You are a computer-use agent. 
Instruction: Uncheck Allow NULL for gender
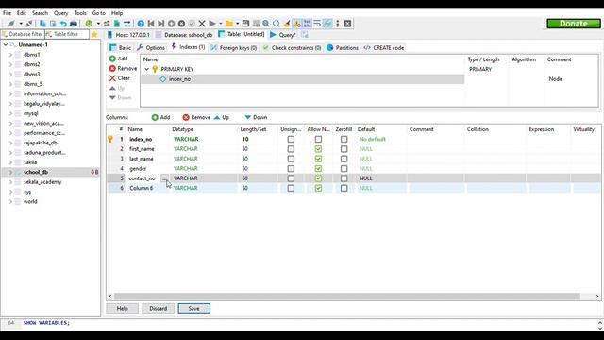[x=318, y=168]
